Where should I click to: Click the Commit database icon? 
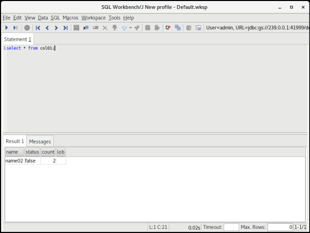[148, 28]
